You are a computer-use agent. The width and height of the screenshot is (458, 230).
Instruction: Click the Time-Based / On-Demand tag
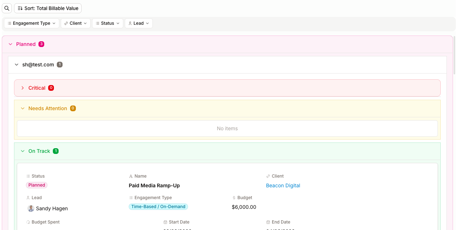point(158,207)
